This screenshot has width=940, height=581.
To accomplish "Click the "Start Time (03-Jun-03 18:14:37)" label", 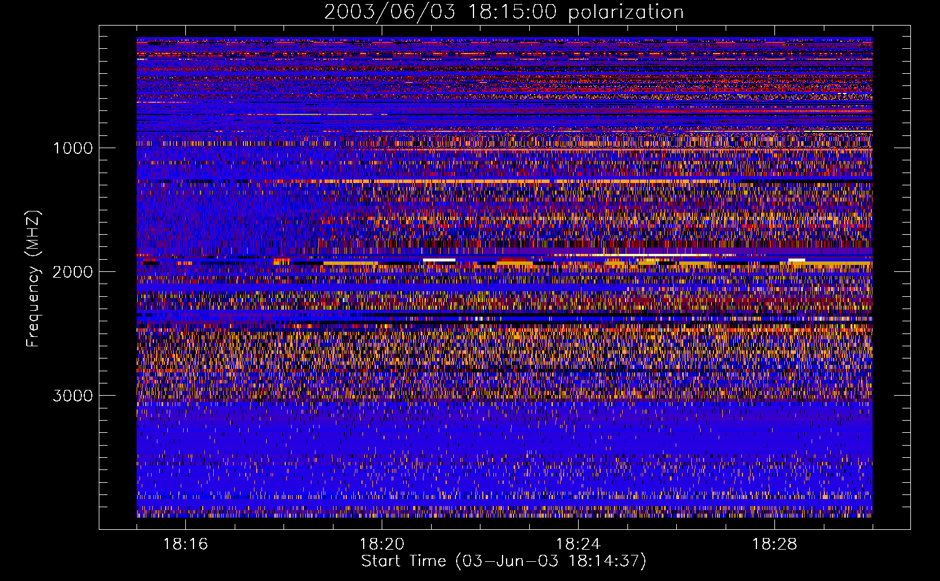I will coord(504,561).
